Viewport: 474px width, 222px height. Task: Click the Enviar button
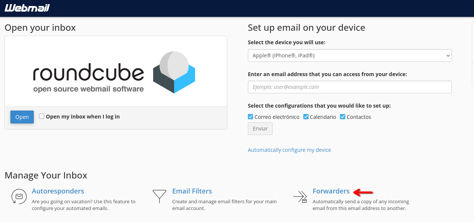260,129
